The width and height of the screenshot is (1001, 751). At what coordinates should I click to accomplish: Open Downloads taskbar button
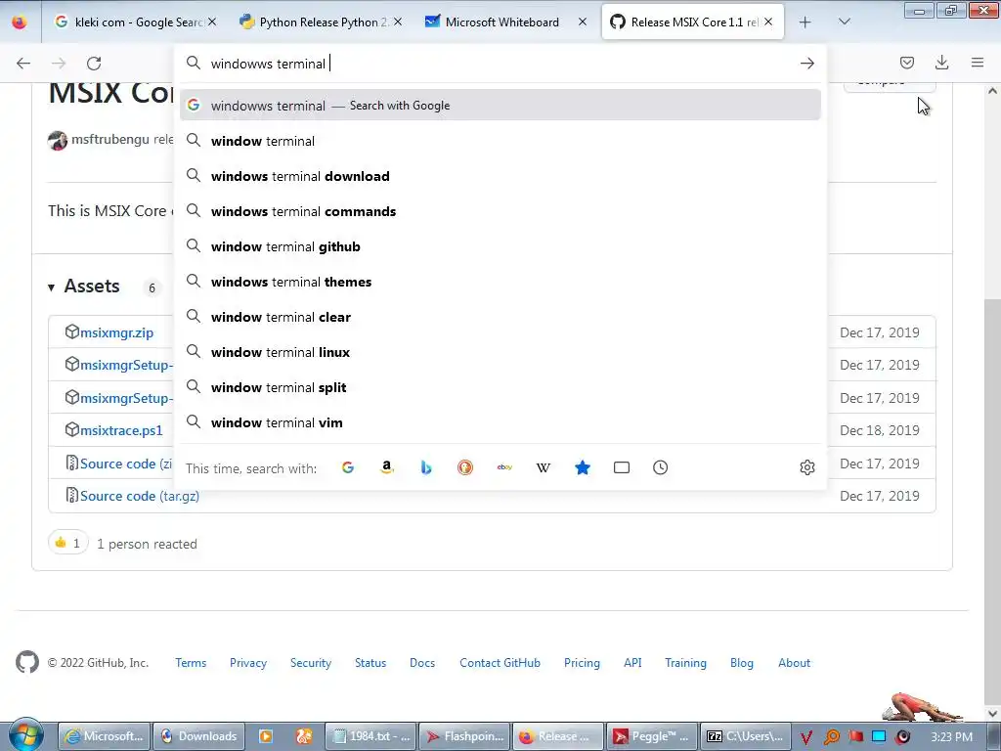pos(197,736)
